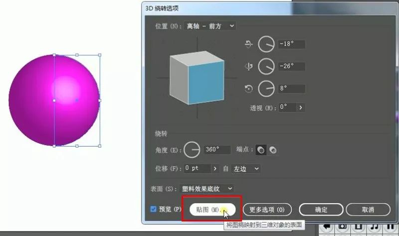
Task: Click the 更多选项 more options button
Action: pos(267,210)
